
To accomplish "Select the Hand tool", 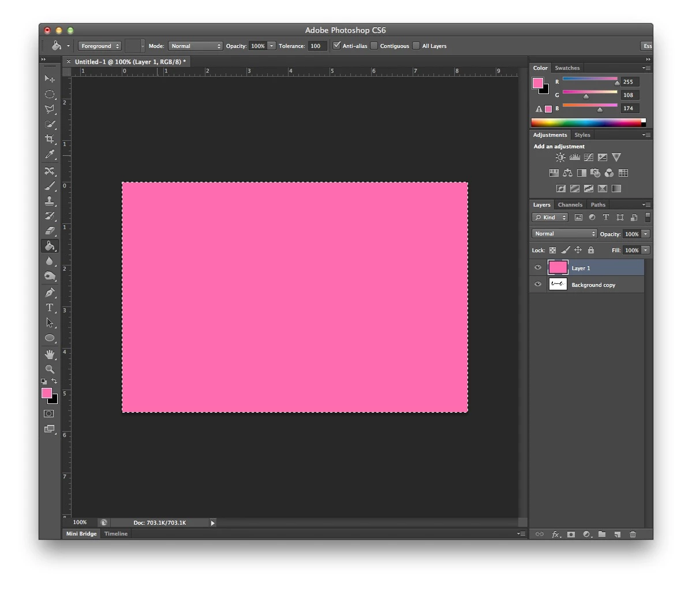I will tap(50, 354).
